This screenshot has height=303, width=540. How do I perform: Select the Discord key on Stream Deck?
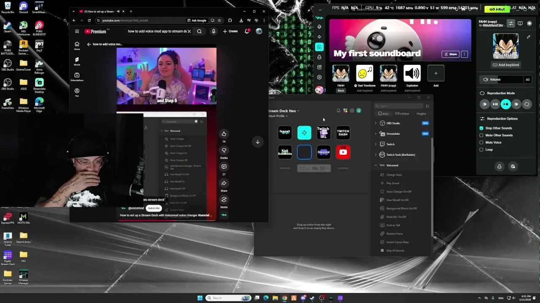[x=324, y=152]
